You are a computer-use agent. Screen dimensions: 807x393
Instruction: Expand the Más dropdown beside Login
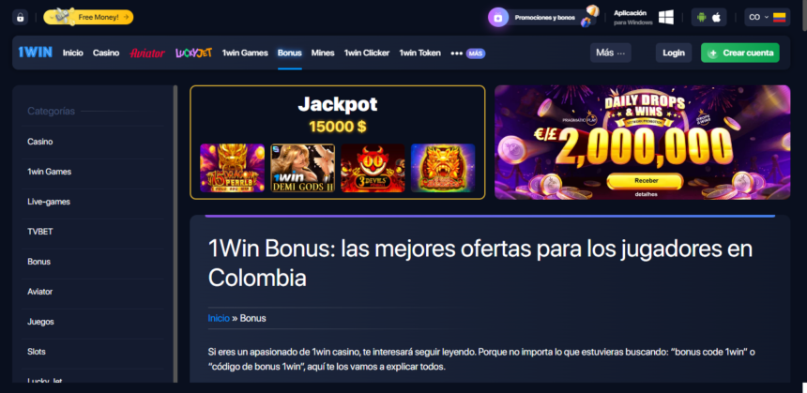coord(610,53)
